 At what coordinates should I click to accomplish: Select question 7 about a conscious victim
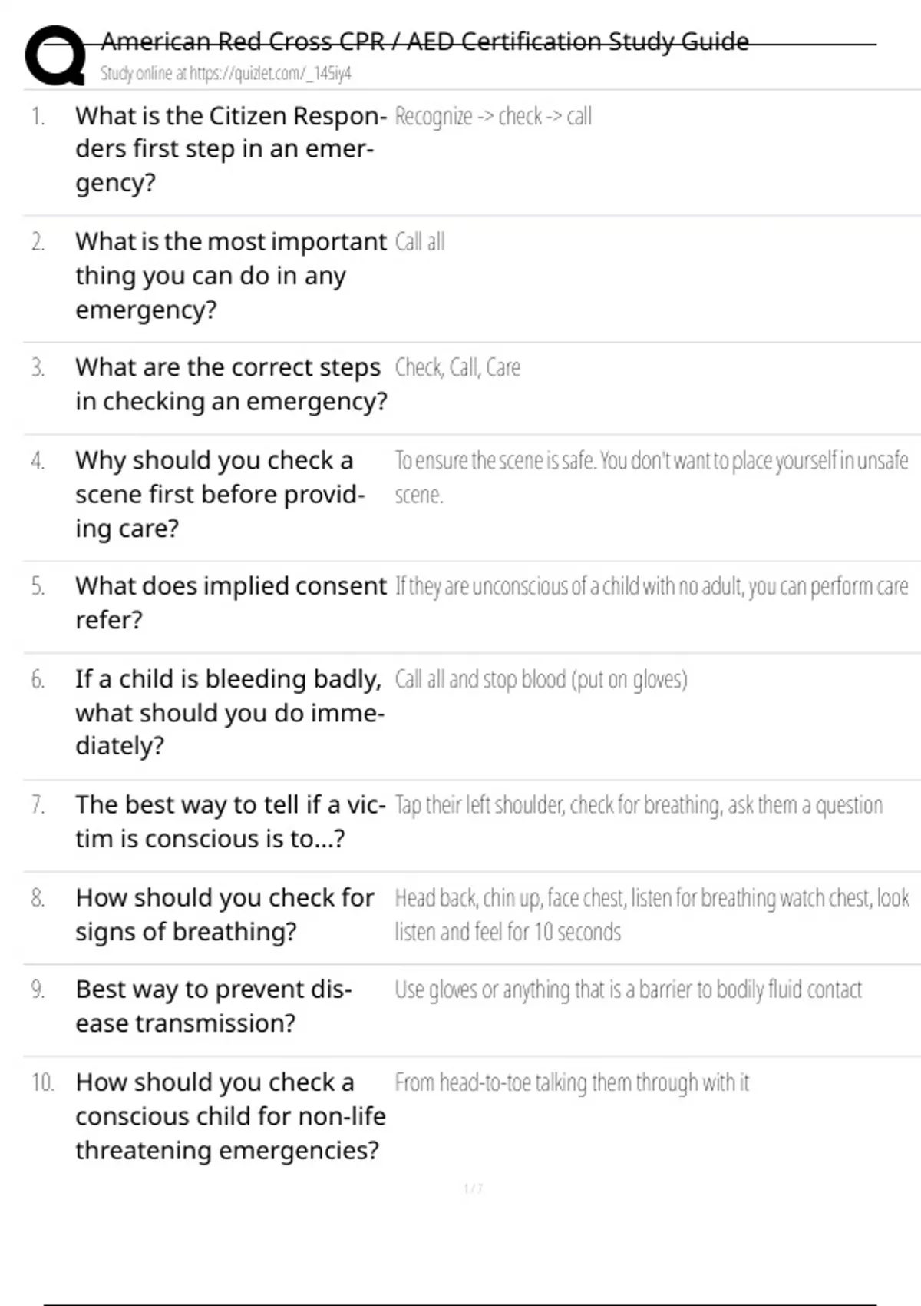point(229,821)
